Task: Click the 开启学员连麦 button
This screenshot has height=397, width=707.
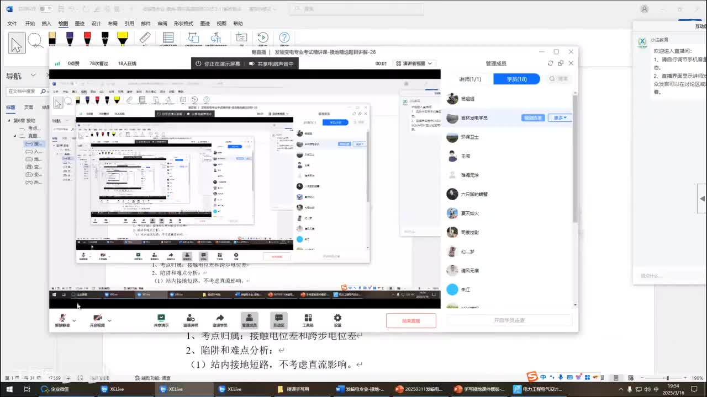Action: pyautogui.click(x=509, y=320)
